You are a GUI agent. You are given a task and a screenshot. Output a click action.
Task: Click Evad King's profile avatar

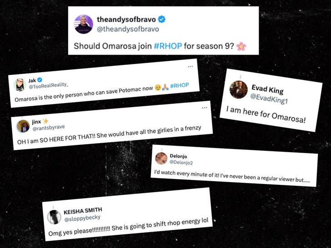[x=239, y=89]
